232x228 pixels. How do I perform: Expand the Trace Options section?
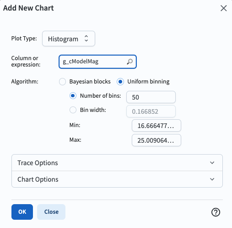(117, 163)
